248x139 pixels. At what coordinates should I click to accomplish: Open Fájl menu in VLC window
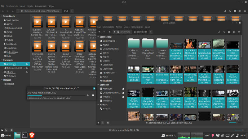pos(3,6)
